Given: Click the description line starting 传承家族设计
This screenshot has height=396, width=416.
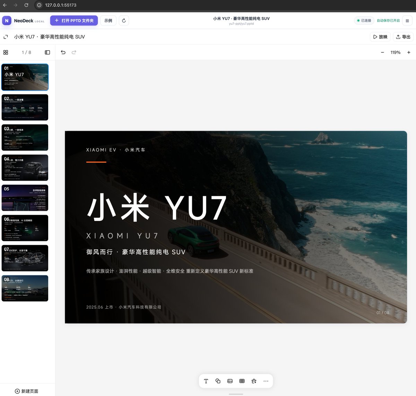Looking at the screenshot, I should click(x=170, y=271).
